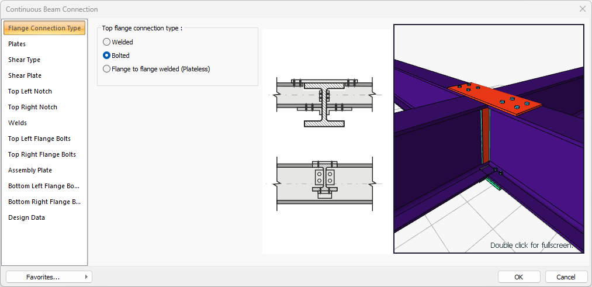The image size is (592, 287).
Task: Close the Continuous Beam Connection dialog
Action: click(x=582, y=9)
